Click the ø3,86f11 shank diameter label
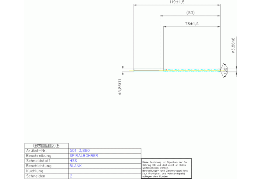The image size is (261, 179). click(120, 88)
